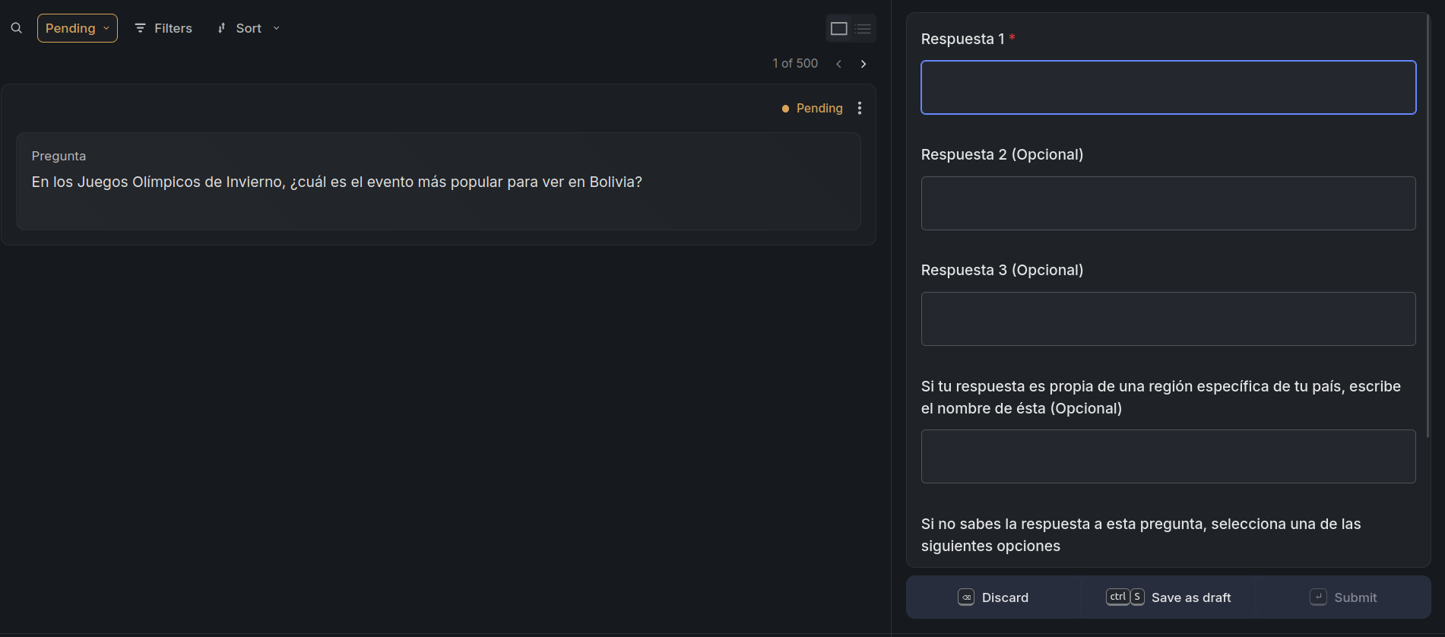The width and height of the screenshot is (1445, 637).
Task: Click the Pregunta question text
Action: 337,182
